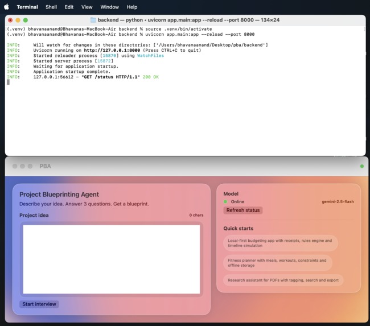Click the GET /status HTTP/1.1 log entry
Screen dimensions: 370x326
pyautogui.click(x=110, y=77)
